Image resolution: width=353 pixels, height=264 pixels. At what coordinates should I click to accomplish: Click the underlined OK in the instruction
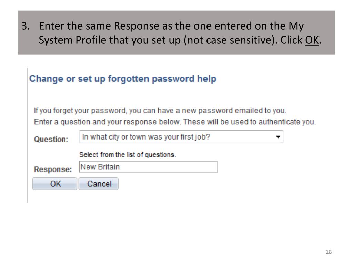[312, 40]
